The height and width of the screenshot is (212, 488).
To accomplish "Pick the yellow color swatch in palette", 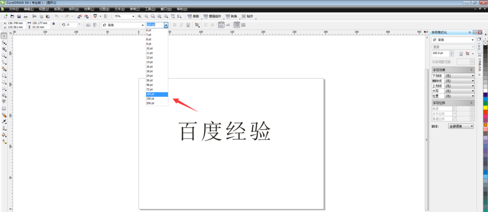I will tap(485, 107).
